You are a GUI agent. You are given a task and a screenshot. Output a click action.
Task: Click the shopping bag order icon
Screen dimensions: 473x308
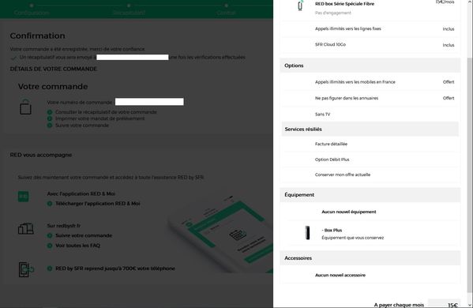[25, 107]
